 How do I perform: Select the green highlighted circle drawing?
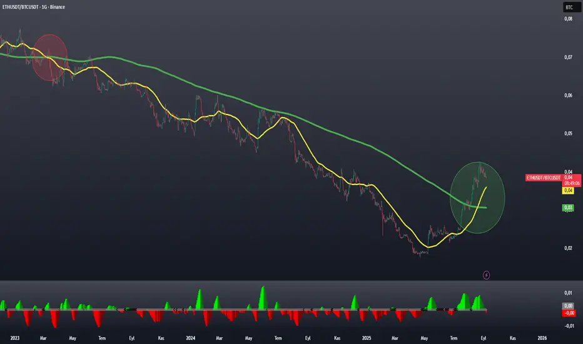(477, 198)
